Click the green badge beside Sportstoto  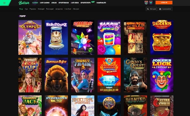(x=93, y=2)
